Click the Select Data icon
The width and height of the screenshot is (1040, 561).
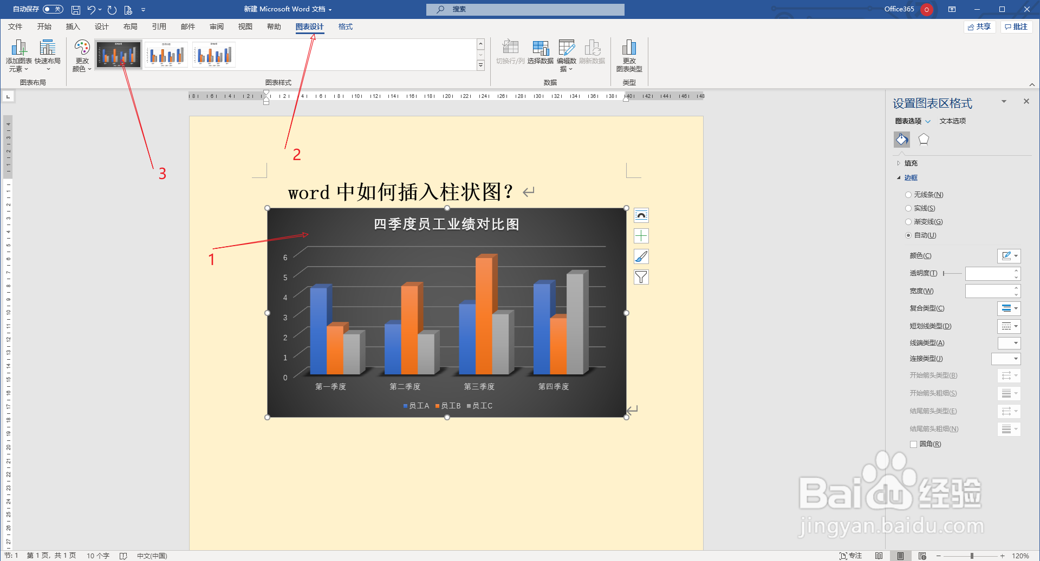[541, 48]
